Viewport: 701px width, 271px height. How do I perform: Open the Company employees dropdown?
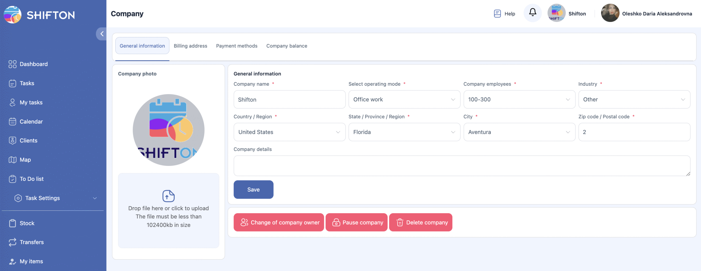(x=519, y=100)
